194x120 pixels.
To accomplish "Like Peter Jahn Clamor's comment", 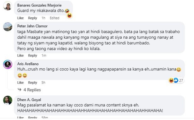I will 20,55.
